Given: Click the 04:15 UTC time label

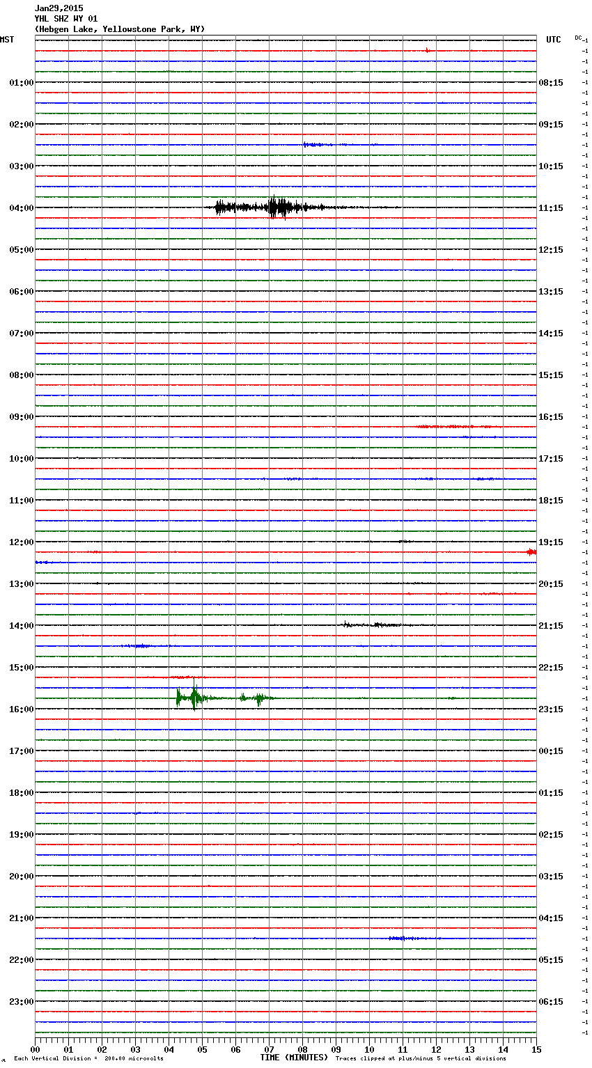Looking at the screenshot, I should tap(551, 918).
